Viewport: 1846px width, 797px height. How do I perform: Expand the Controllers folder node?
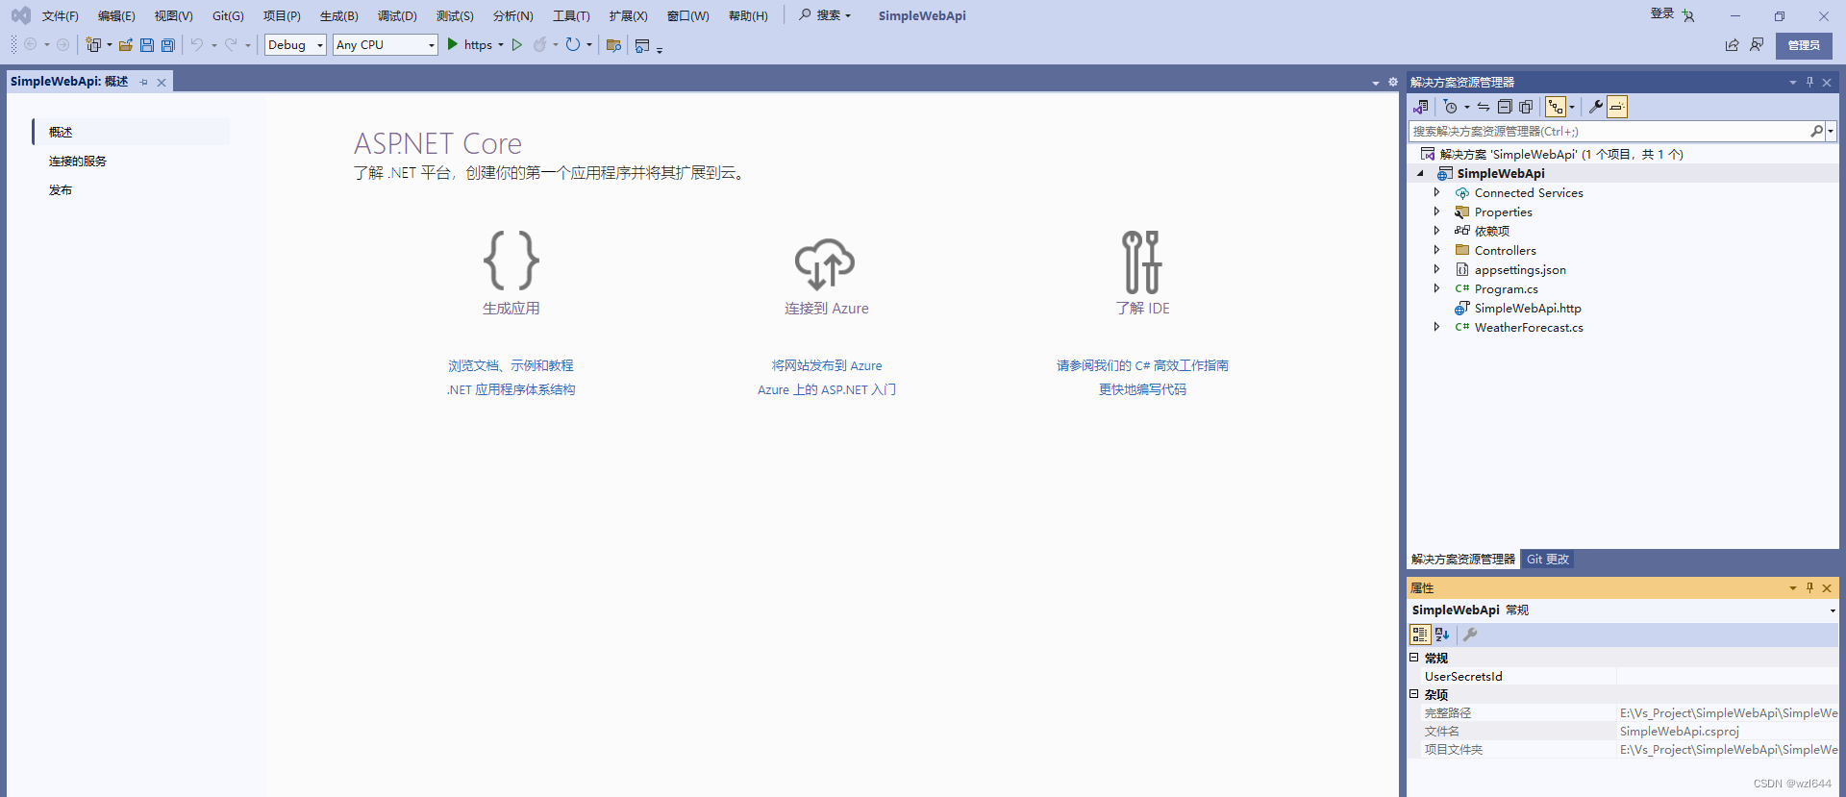click(1437, 250)
